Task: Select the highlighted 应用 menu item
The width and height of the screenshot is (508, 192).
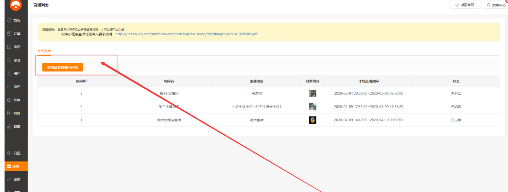Action: (16, 166)
